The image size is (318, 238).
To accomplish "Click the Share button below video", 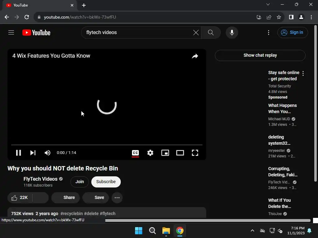I will pyautogui.click(x=66, y=198).
